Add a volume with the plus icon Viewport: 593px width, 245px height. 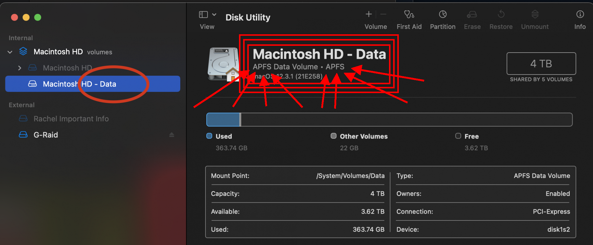(369, 14)
